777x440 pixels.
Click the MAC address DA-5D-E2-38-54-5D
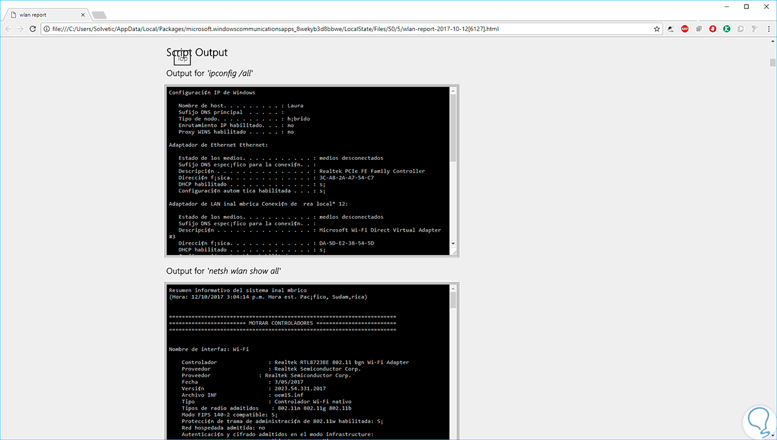coord(346,243)
